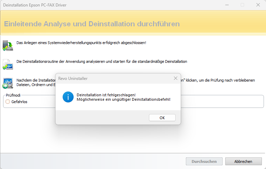Click 'Möglicherweise ein ungültiger Deinstallationsbefehl!' text
This screenshot has width=266, height=169.
pyautogui.click(x=124, y=99)
